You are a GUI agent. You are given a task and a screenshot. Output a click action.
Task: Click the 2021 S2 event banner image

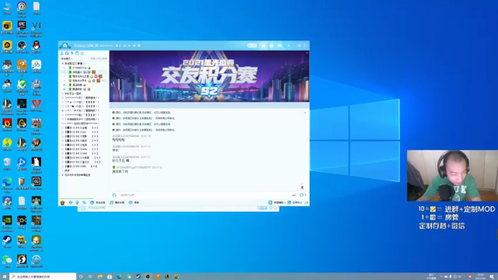pos(209,76)
